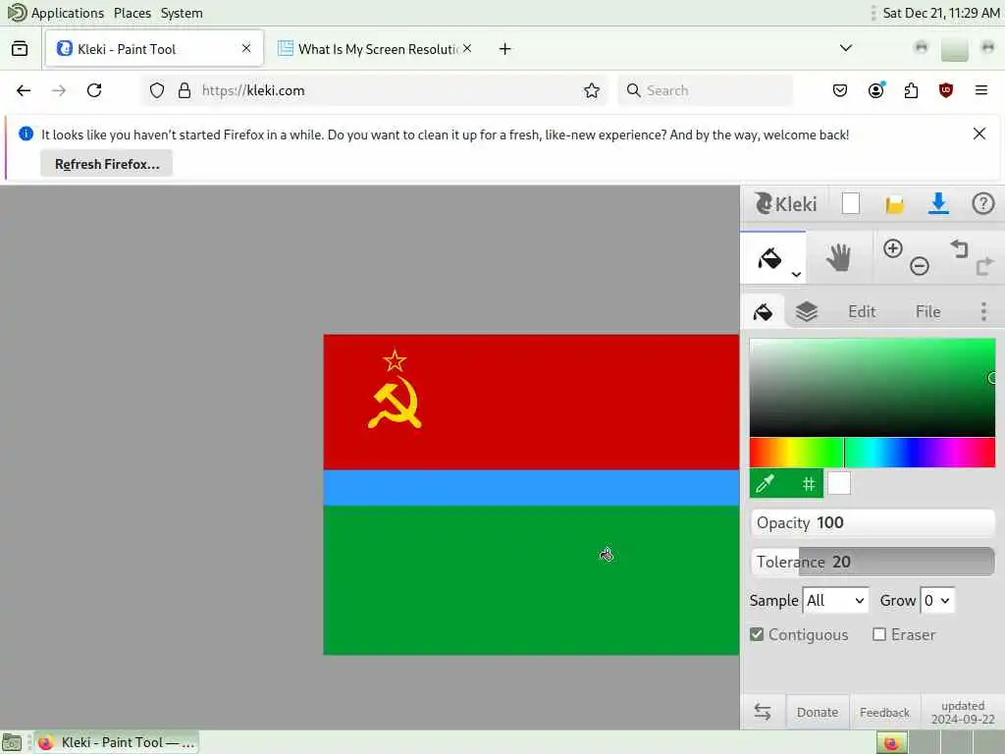Open the Firefox hamburger menu
Viewport: 1005px width, 754px height.
pyautogui.click(x=980, y=90)
